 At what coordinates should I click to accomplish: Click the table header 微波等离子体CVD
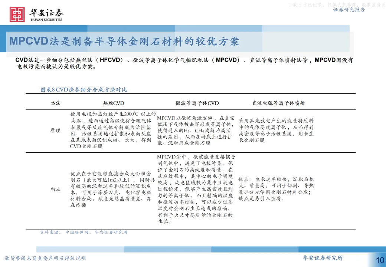197,103
